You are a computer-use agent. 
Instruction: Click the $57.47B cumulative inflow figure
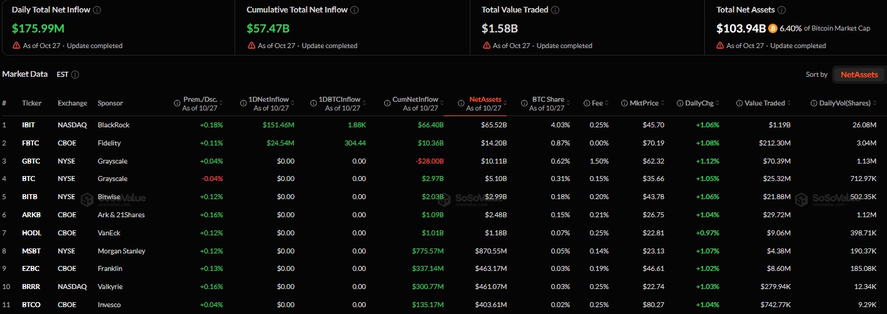coord(268,28)
